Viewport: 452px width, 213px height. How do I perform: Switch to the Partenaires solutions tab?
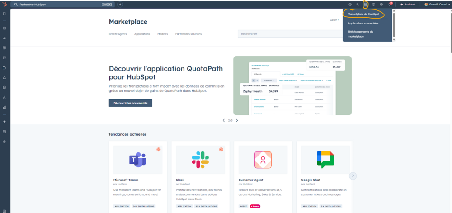(x=188, y=34)
